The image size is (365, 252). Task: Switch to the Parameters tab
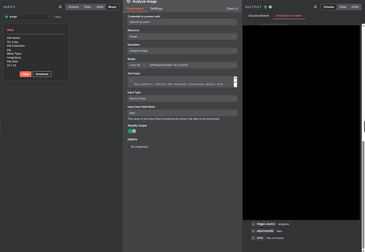pyautogui.click(x=135, y=8)
